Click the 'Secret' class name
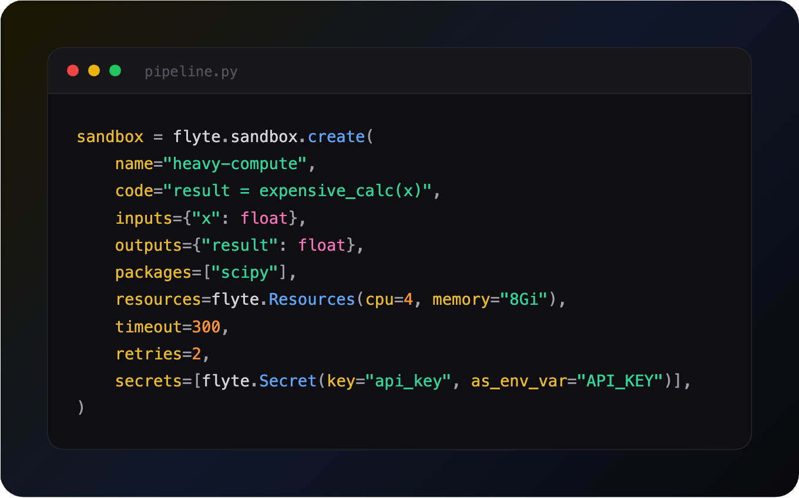The image size is (799, 498). [288, 381]
